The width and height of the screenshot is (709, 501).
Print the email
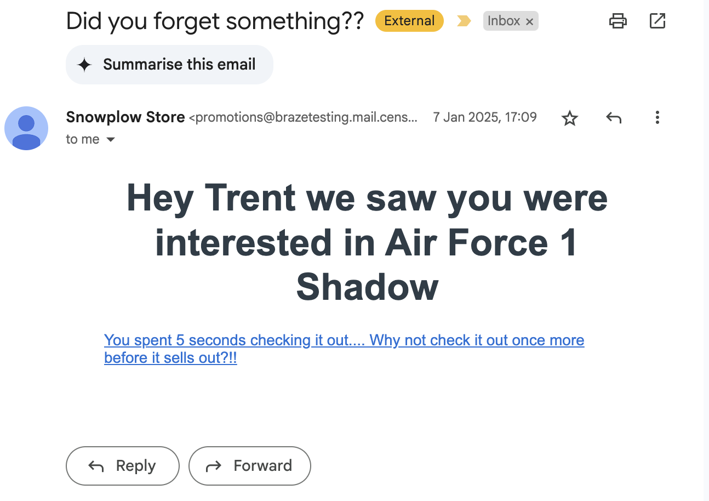coord(618,21)
